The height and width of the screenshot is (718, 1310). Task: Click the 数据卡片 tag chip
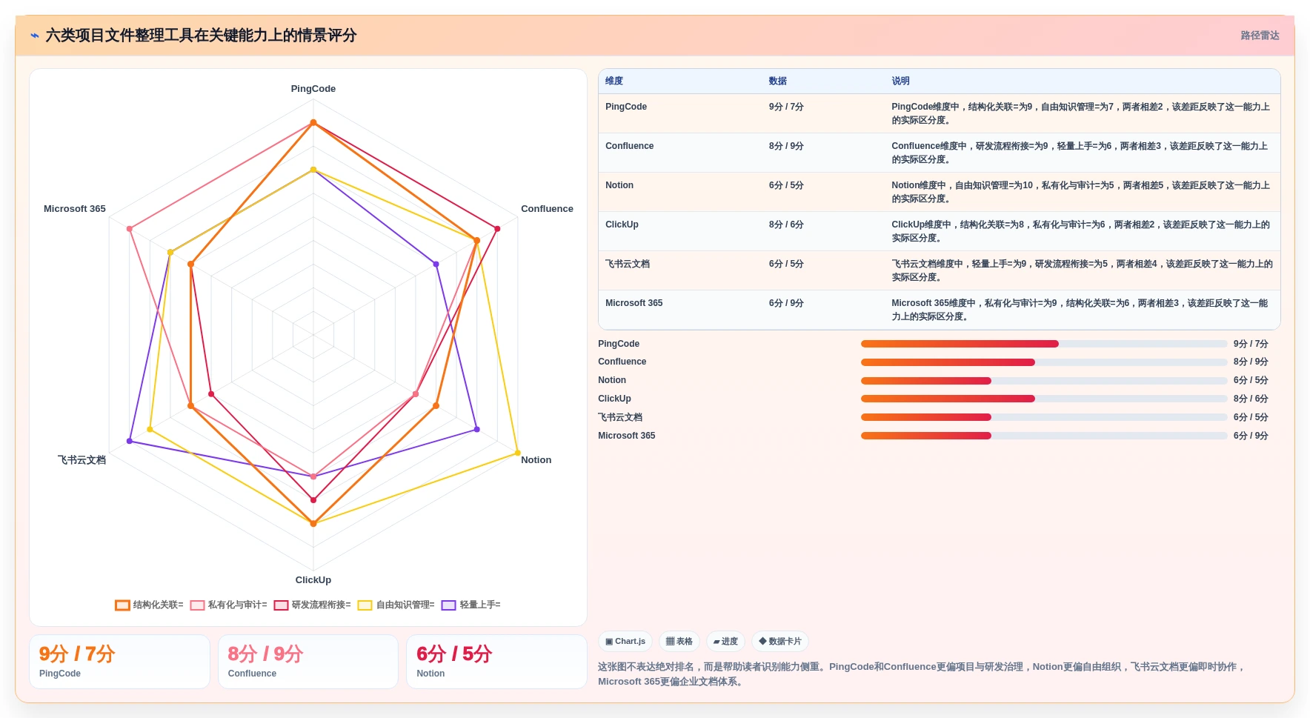click(780, 642)
